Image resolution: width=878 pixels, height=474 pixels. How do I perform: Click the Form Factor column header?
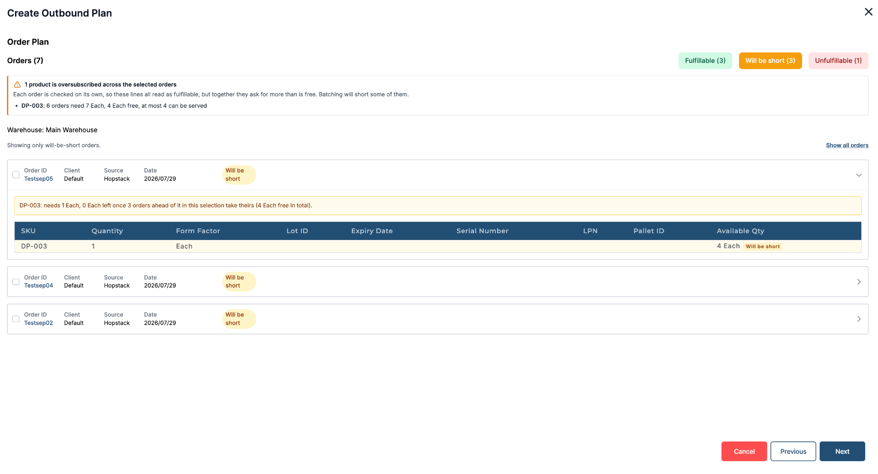pyautogui.click(x=198, y=231)
